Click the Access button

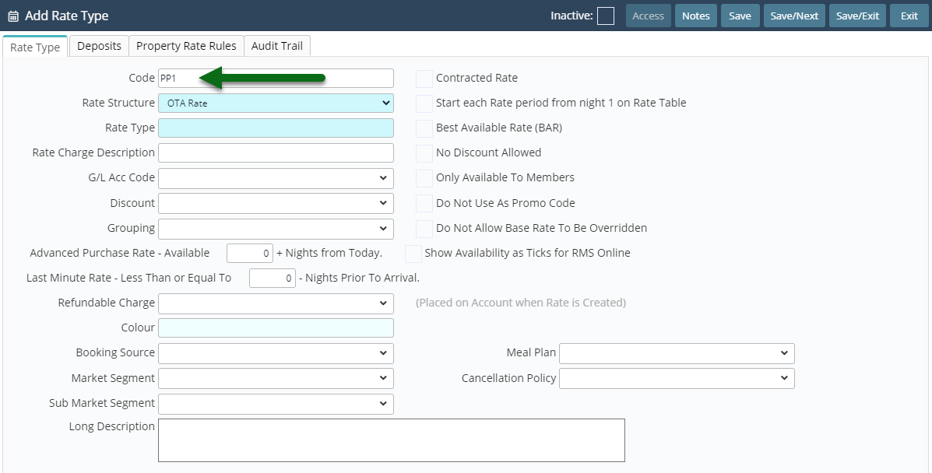649,16
